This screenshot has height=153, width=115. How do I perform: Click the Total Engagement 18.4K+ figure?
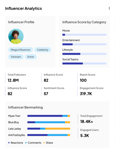pyautogui.click(x=87, y=121)
